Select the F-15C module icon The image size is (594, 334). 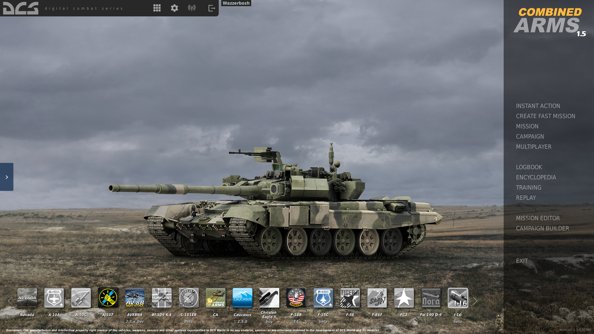click(x=323, y=298)
